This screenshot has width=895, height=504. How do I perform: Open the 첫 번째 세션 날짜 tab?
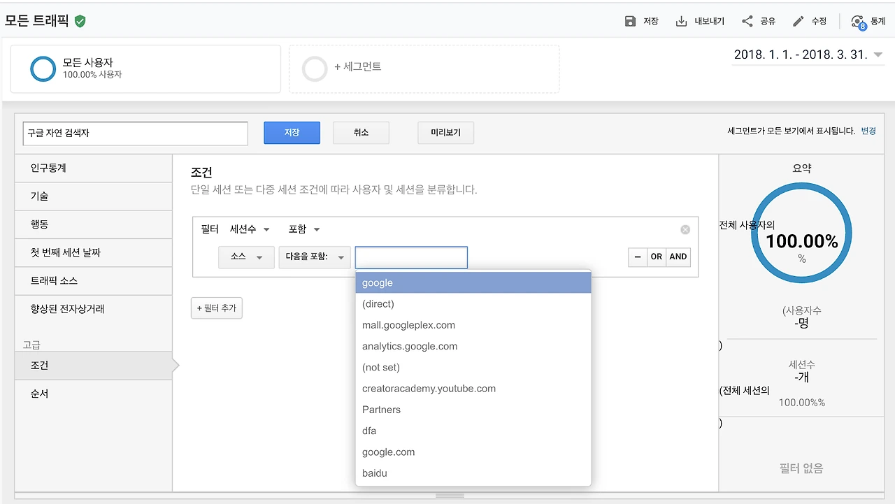(x=94, y=252)
